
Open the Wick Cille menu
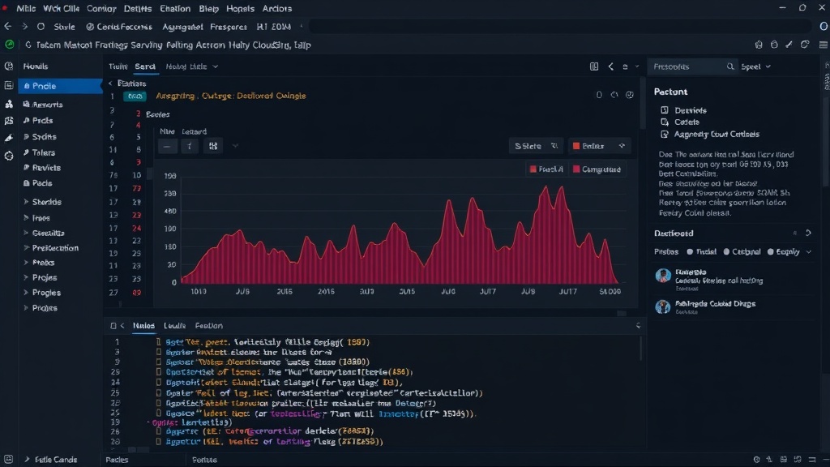[61, 8]
